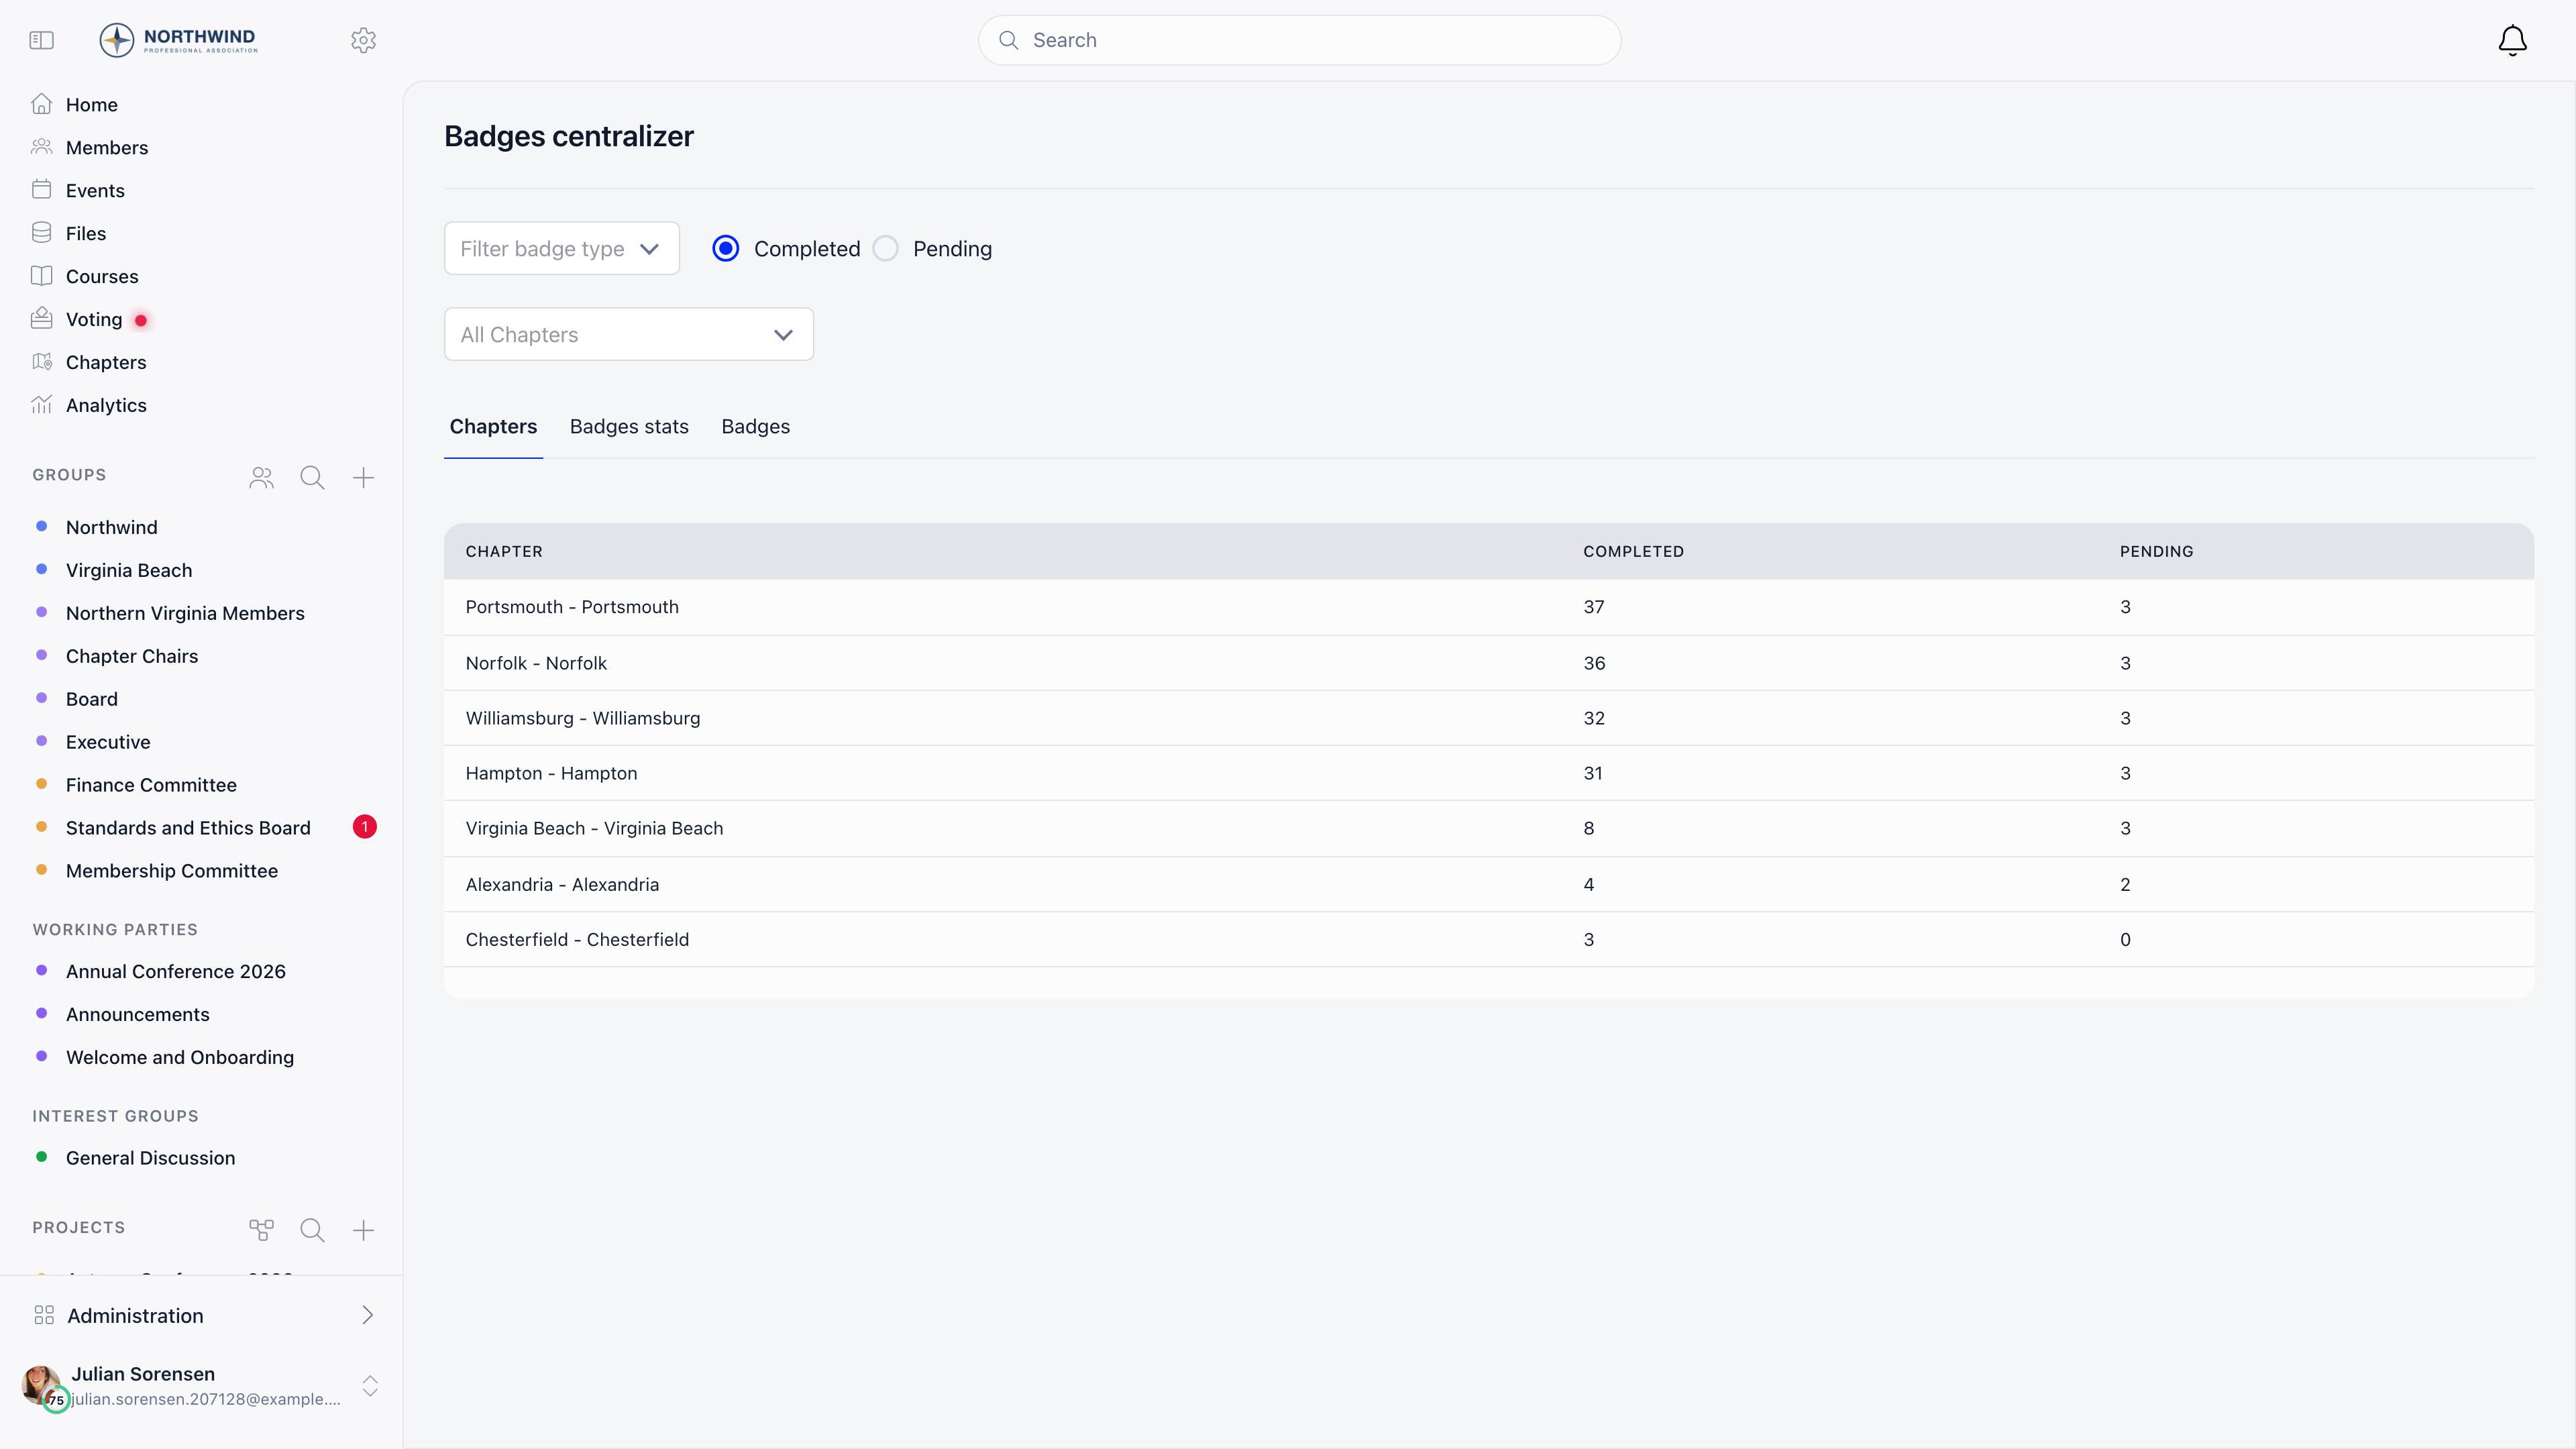Open the All Chapters dropdown

[x=629, y=334]
